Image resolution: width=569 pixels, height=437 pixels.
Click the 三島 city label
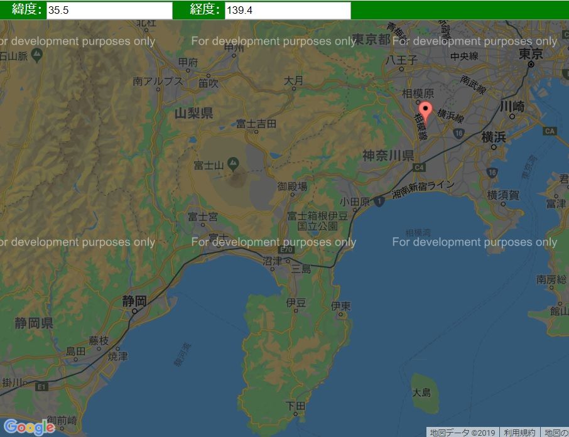point(301,269)
